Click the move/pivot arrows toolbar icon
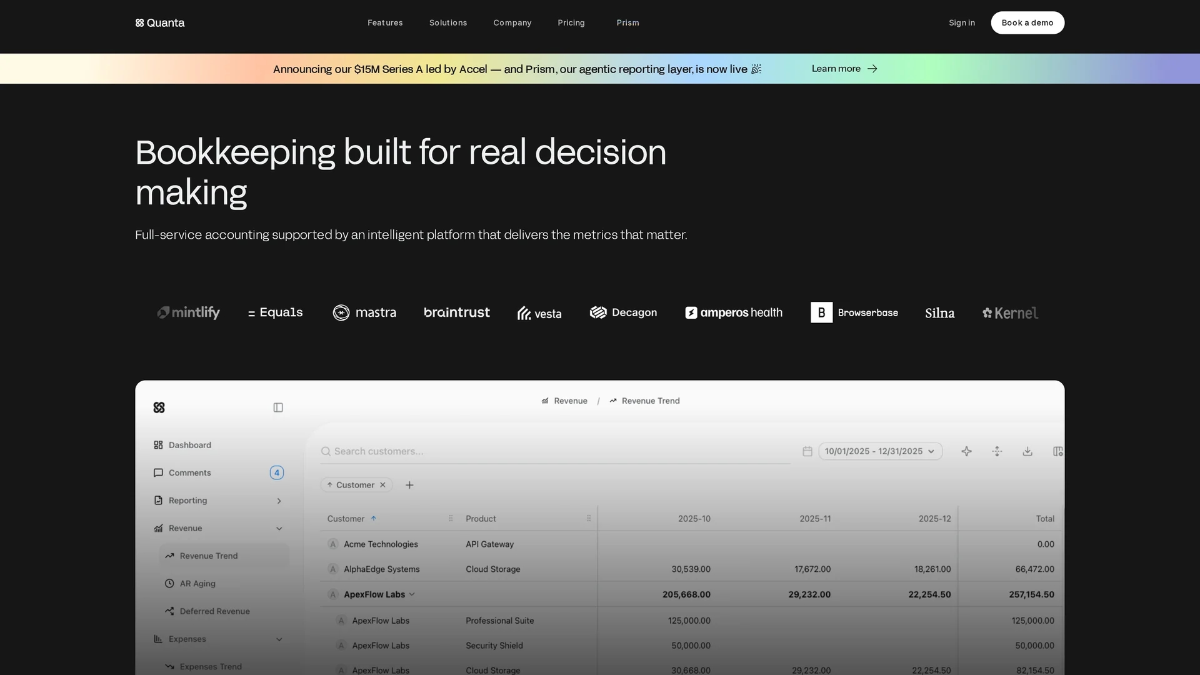This screenshot has height=675, width=1200. (x=997, y=451)
